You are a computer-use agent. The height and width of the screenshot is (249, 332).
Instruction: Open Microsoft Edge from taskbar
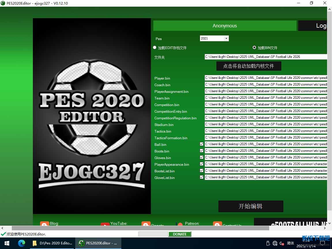[x=22, y=243]
